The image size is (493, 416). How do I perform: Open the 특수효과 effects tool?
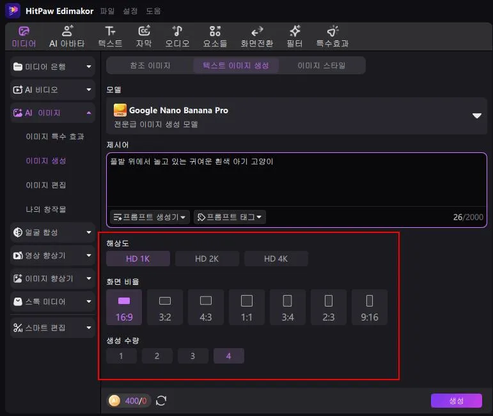(x=333, y=37)
